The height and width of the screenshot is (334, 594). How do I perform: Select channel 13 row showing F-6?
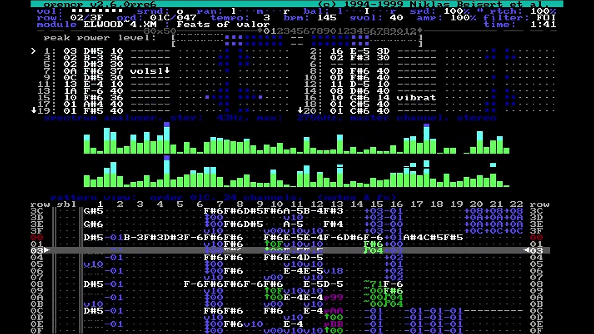[160, 91]
